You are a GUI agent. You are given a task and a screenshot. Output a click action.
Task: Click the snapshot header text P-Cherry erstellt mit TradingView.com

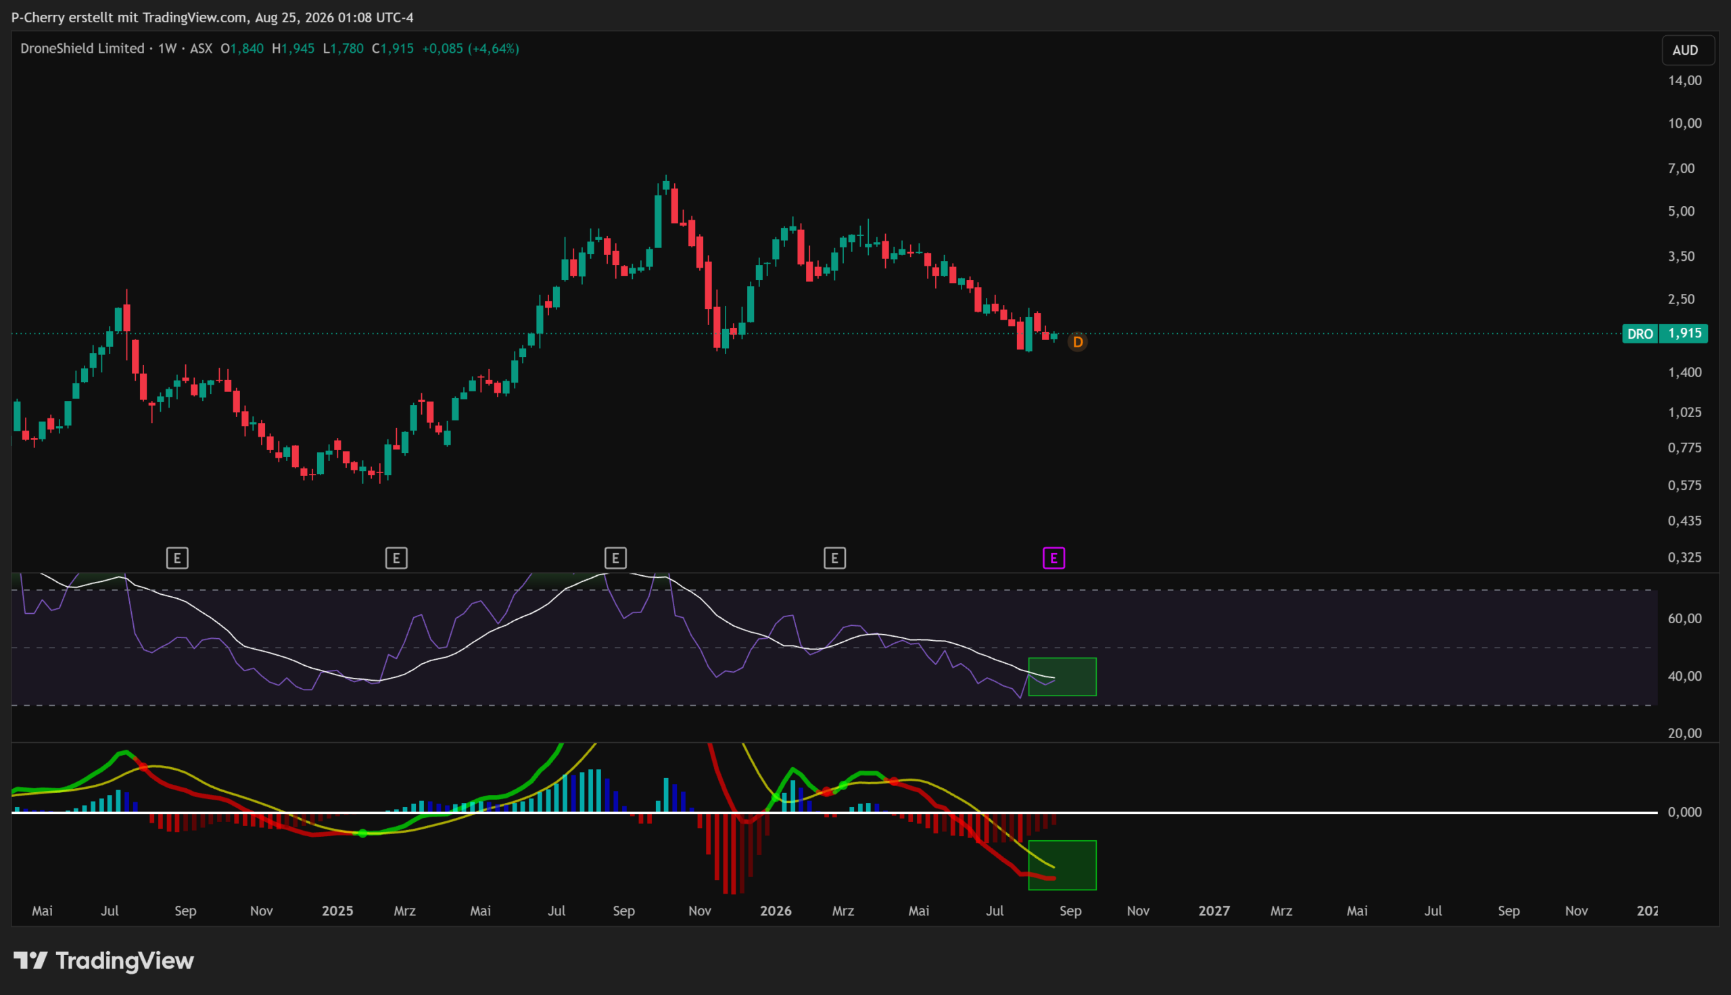pos(129,17)
